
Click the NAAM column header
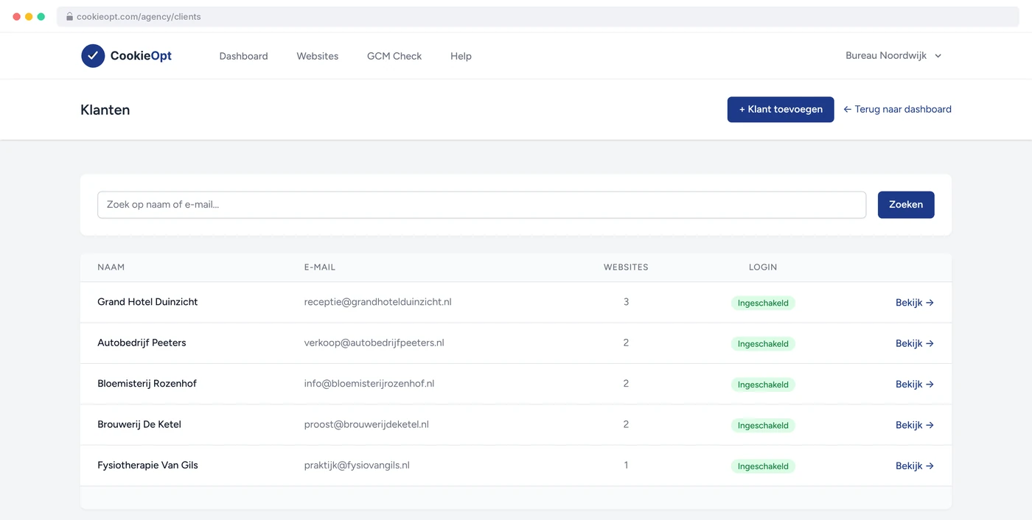(111, 267)
